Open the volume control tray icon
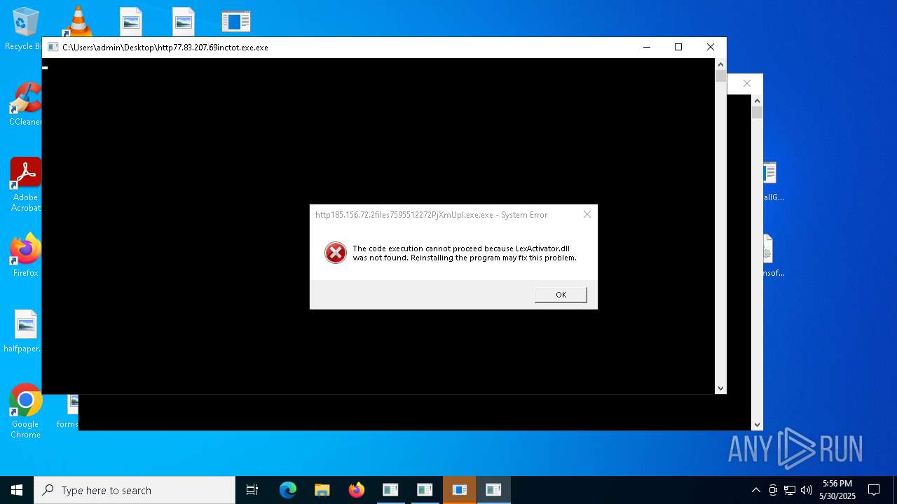This screenshot has height=504, width=897. [807, 490]
